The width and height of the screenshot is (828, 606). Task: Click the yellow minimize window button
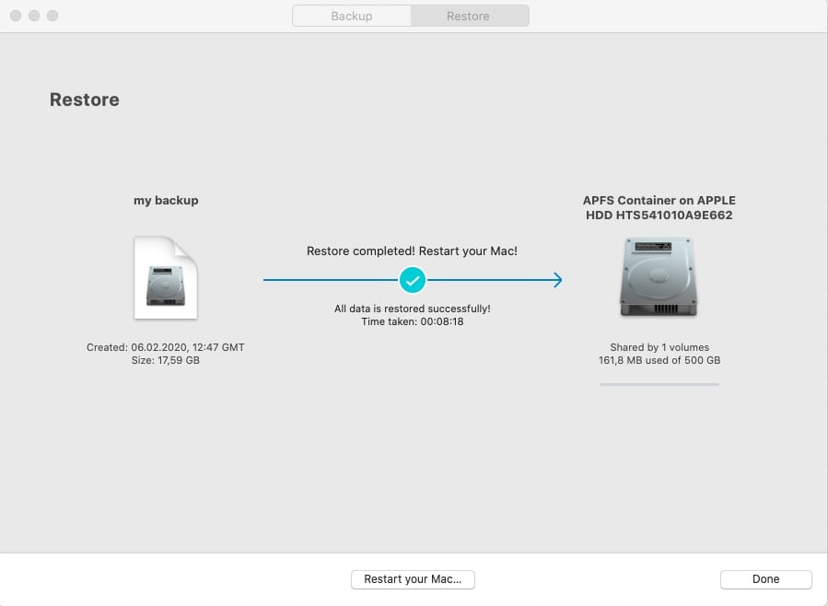[34, 17]
